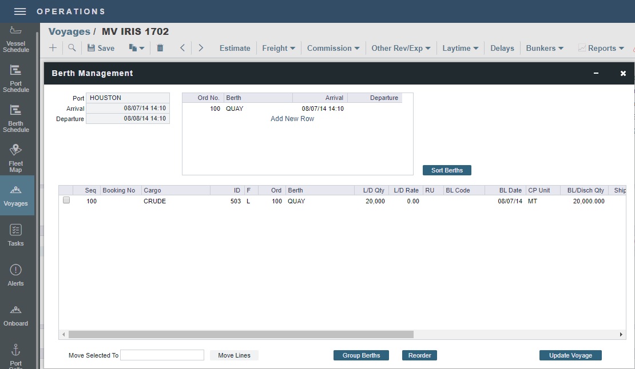635x369 pixels.
Task: Tick the checkbox for CRUDE cargo row
Action: 66,200
